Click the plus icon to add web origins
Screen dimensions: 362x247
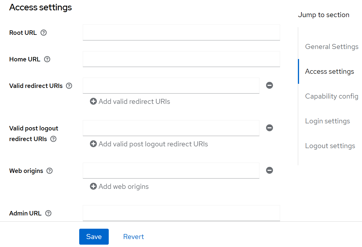(x=93, y=186)
